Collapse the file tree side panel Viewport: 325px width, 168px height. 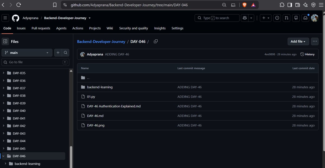tap(5, 42)
